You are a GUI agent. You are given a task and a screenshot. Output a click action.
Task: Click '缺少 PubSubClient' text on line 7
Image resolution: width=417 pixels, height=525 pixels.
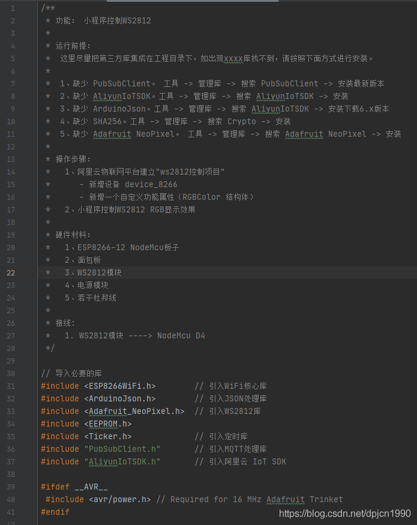pyautogui.click(x=112, y=84)
